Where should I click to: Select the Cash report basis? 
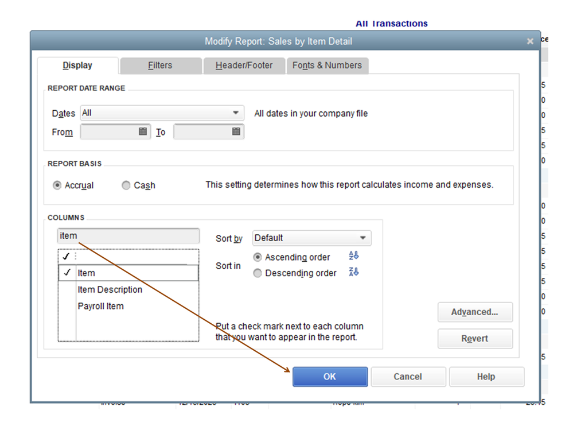[126, 185]
